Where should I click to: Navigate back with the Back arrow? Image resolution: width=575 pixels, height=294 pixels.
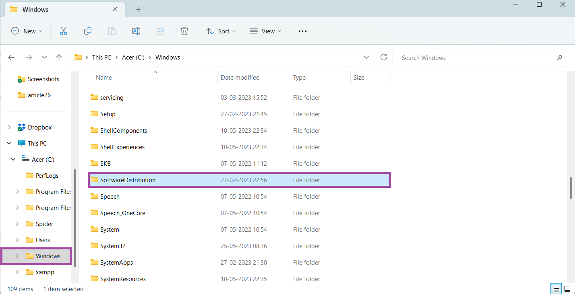click(11, 58)
